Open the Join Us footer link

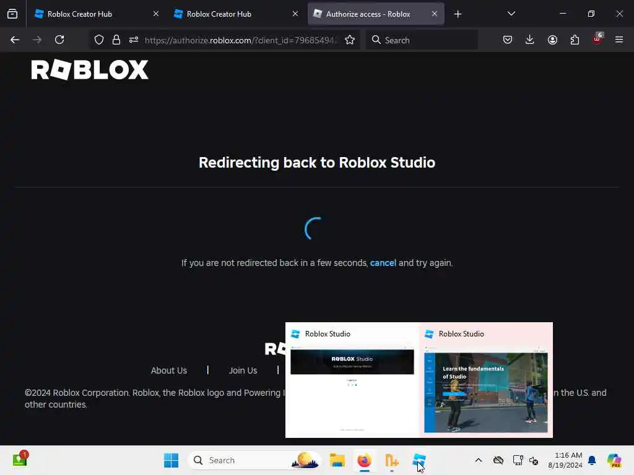(243, 370)
